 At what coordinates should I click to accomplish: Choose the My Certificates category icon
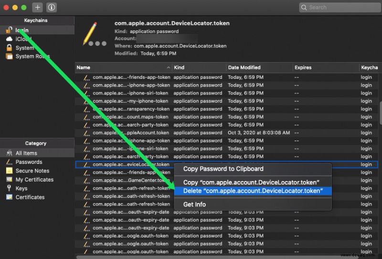coord(9,180)
